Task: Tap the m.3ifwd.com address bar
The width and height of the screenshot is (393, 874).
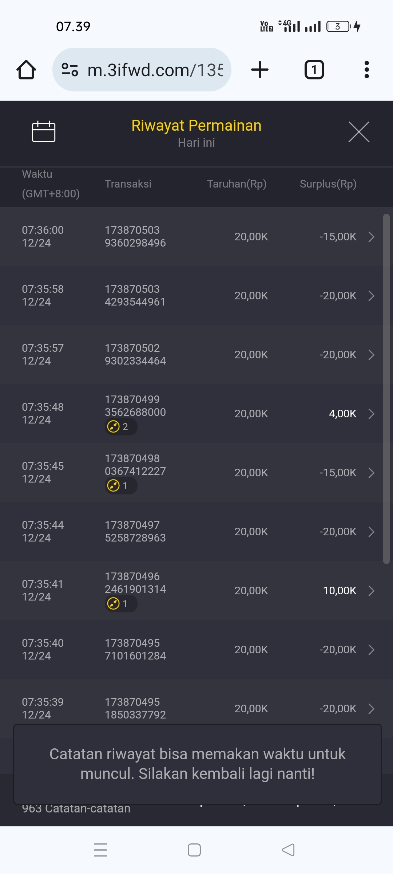Action: click(x=155, y=70)
